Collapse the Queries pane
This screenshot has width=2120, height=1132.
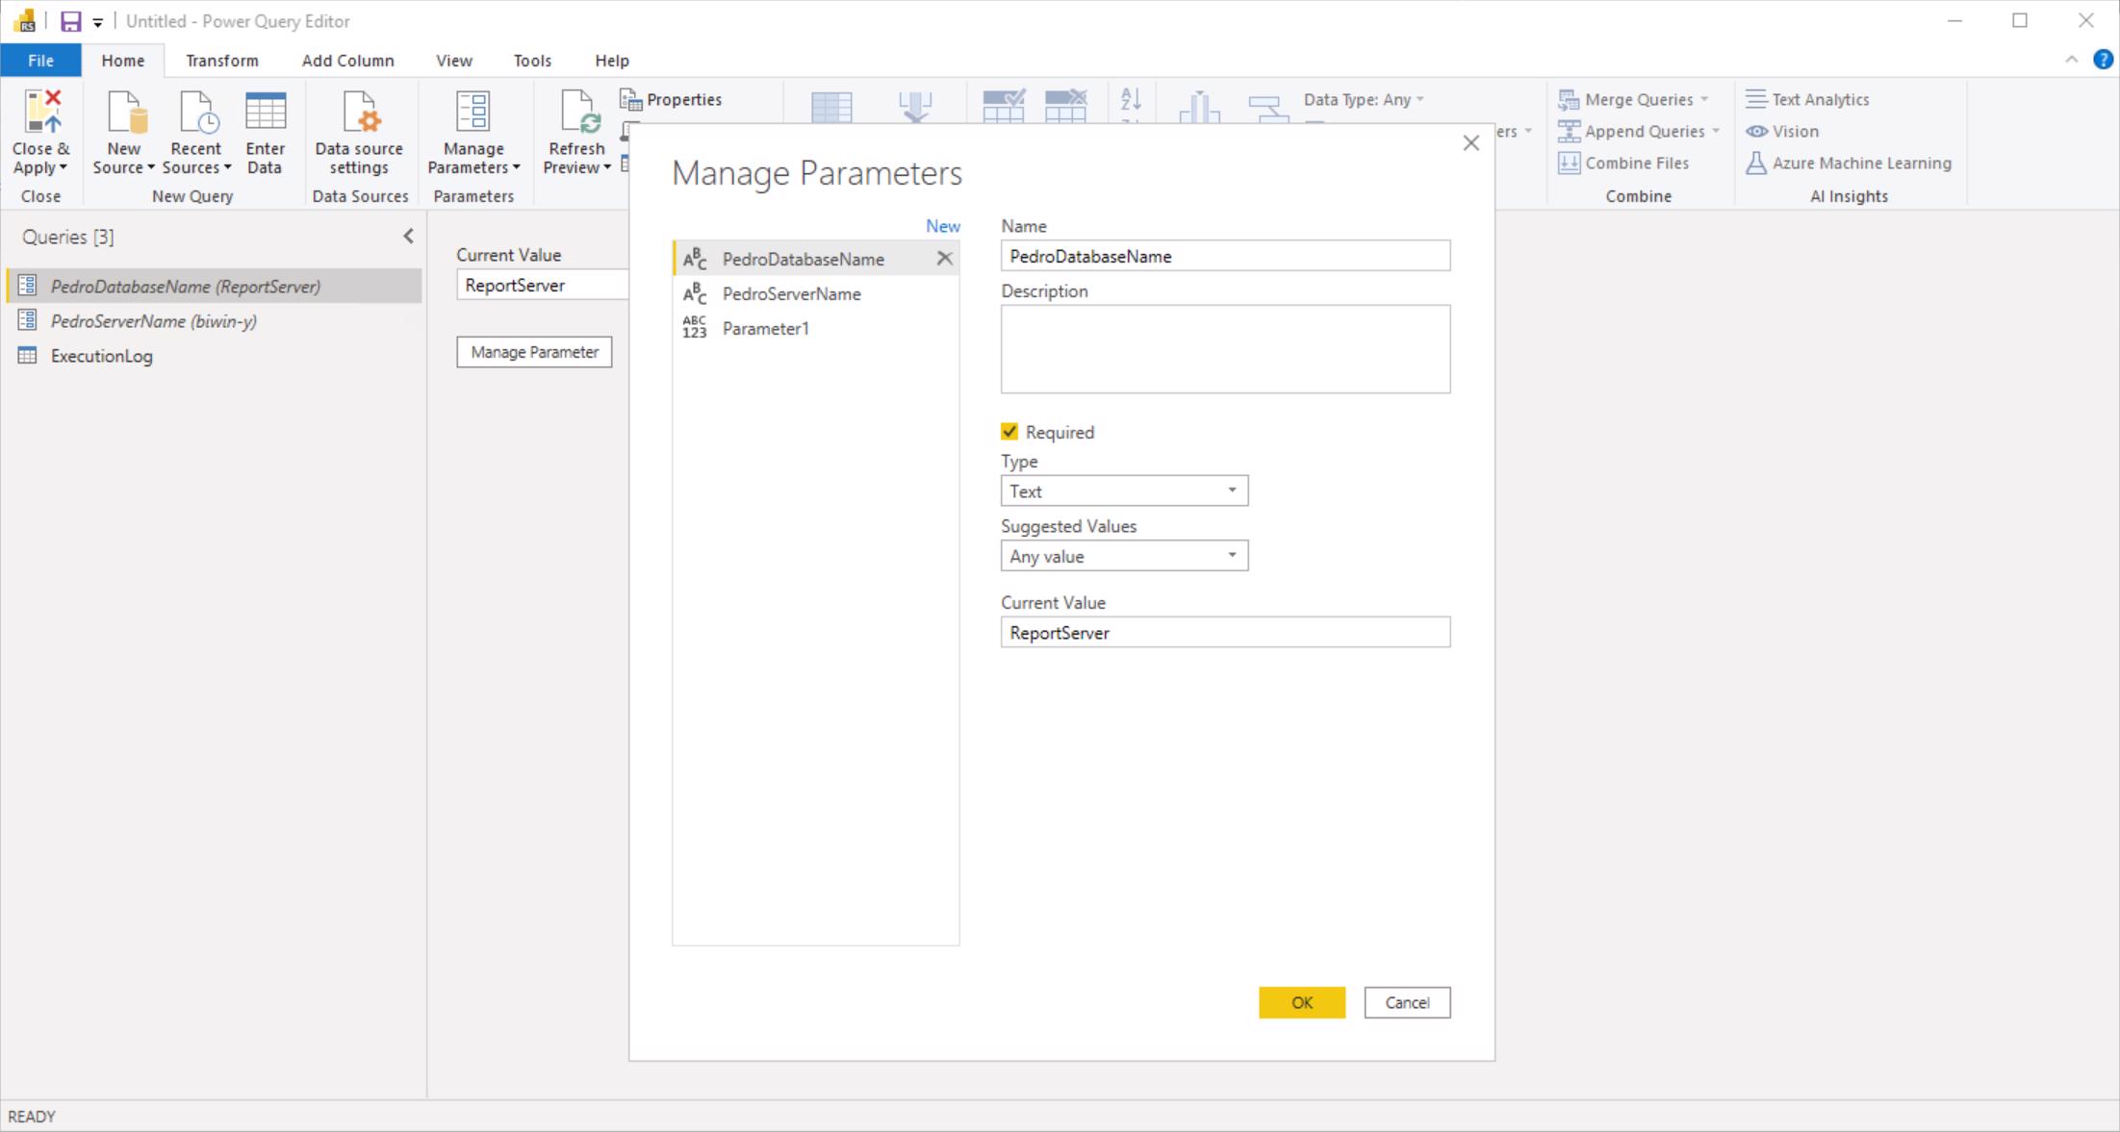[x=409, y=237]
